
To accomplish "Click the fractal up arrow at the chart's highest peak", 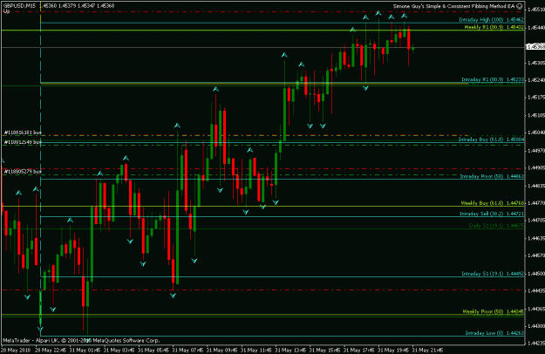I will coord(378,14).
